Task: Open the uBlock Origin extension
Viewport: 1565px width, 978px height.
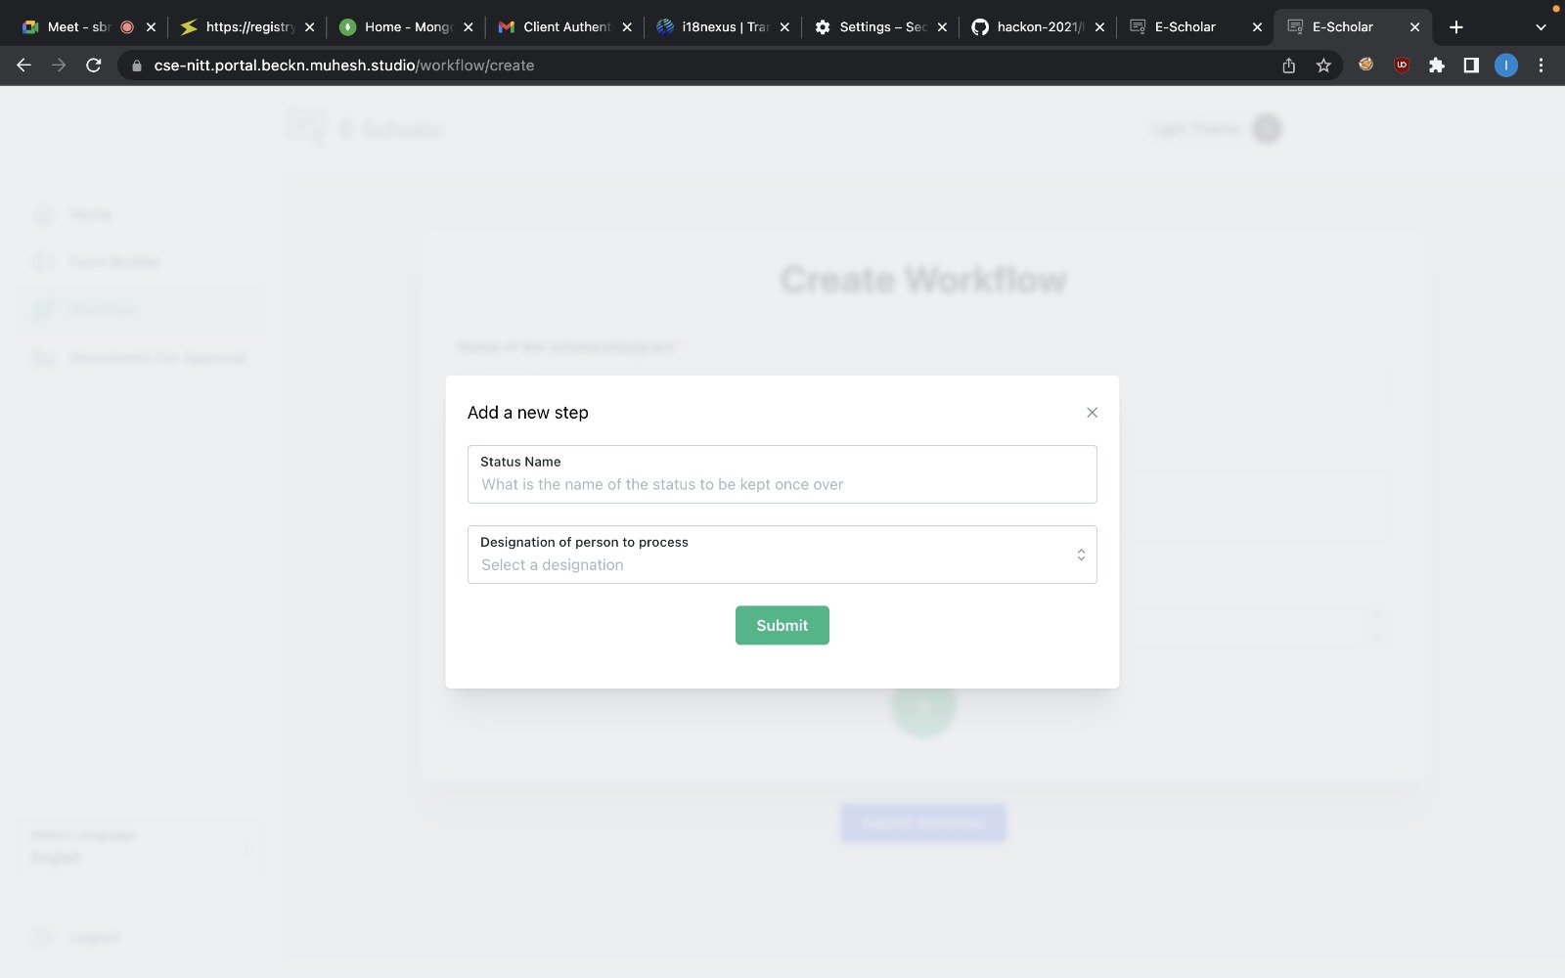Action: coord(1402,66)
